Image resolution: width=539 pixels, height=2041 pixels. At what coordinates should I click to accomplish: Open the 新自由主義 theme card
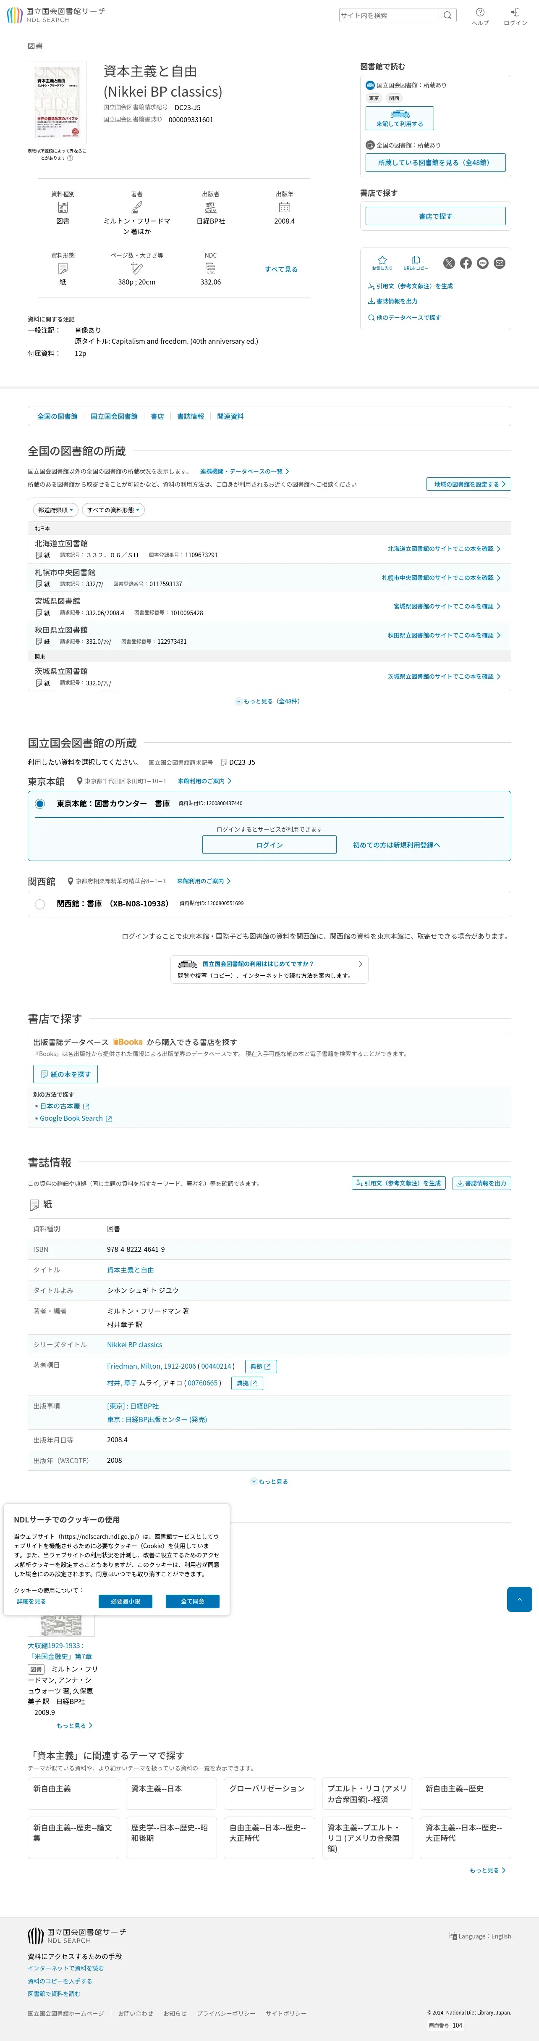(73, 1794)
